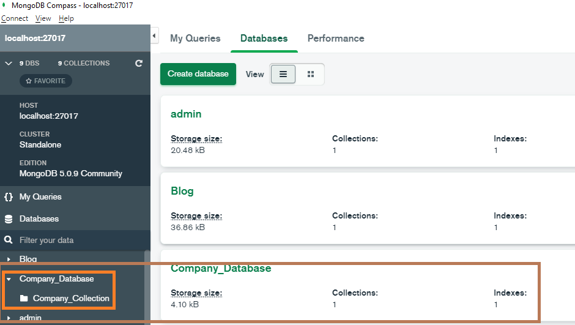Expand the Blog database tree node
Screen dimensions: 575x325
coord(9,259)
